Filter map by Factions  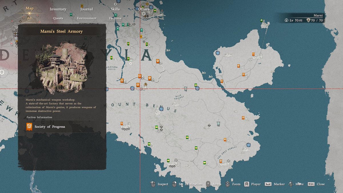[115, 18]
